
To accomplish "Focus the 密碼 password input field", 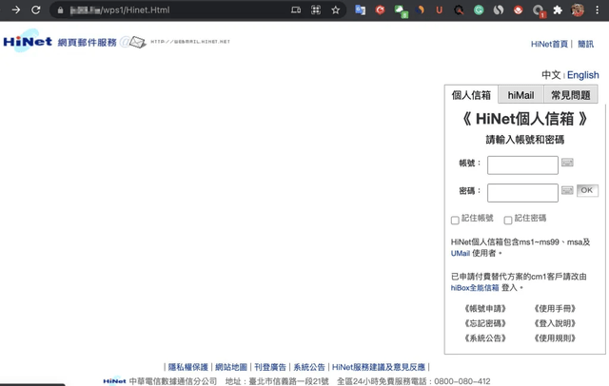I will 522,193.
